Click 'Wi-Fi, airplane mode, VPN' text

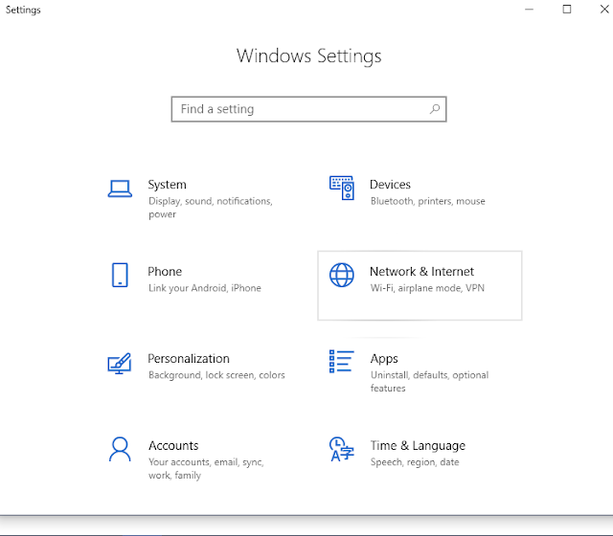[x=427, y=288]
